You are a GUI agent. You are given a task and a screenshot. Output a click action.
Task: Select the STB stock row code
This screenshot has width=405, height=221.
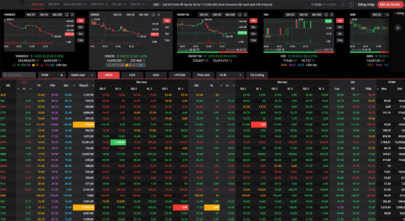(x=4, y=207)
